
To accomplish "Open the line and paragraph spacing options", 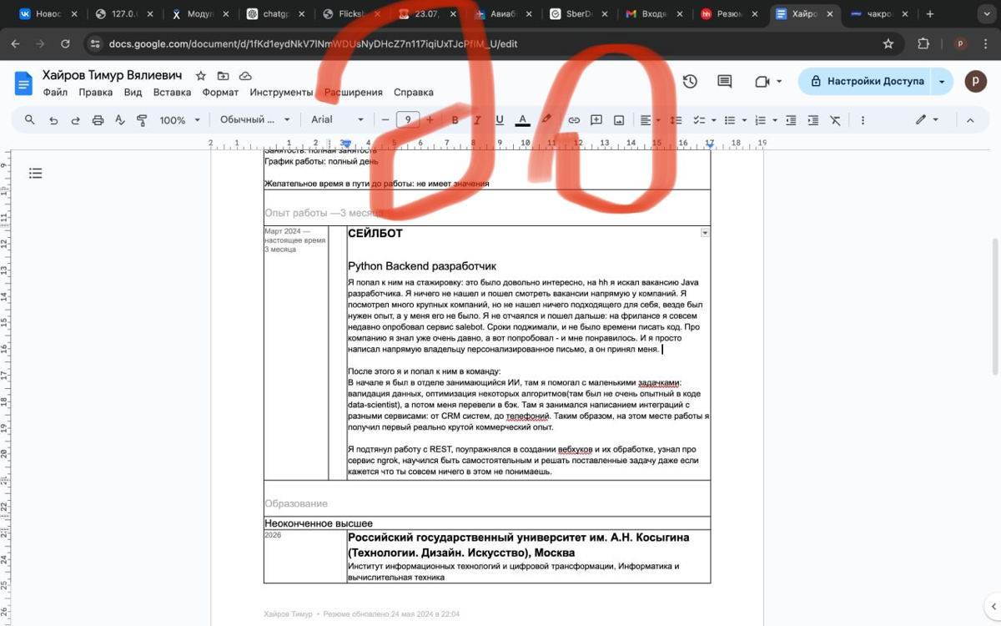I will [677, 120].
